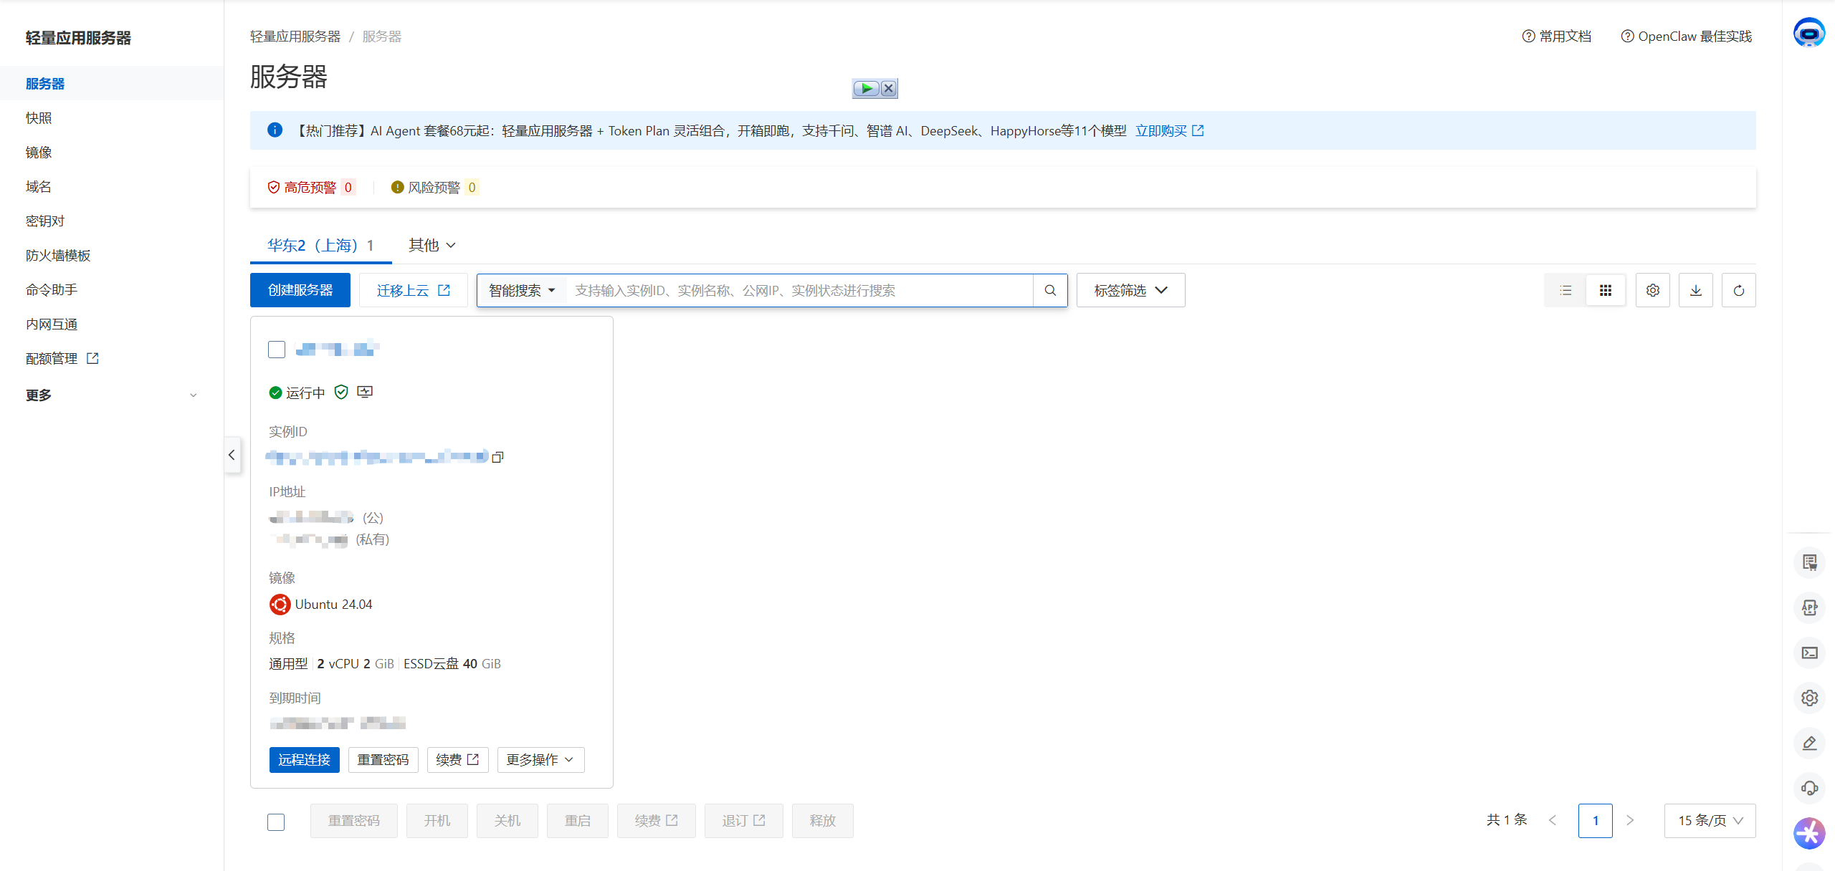Expand 更多操作 menu on server card
Screen dimensions: 1835x871
click(x=540, y=760)
